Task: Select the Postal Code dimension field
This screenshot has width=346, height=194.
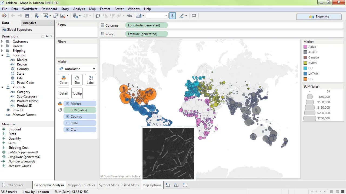Action: pyautogui.click(x=25, y=83)
